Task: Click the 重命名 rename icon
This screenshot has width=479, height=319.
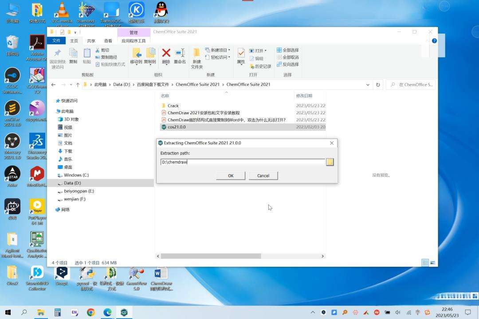Action: [180, 53]
